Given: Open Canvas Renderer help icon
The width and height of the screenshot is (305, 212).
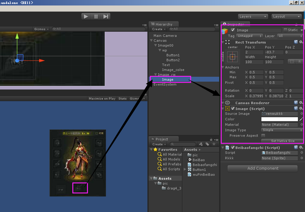Looking at the screenshot, I should 296,103.
